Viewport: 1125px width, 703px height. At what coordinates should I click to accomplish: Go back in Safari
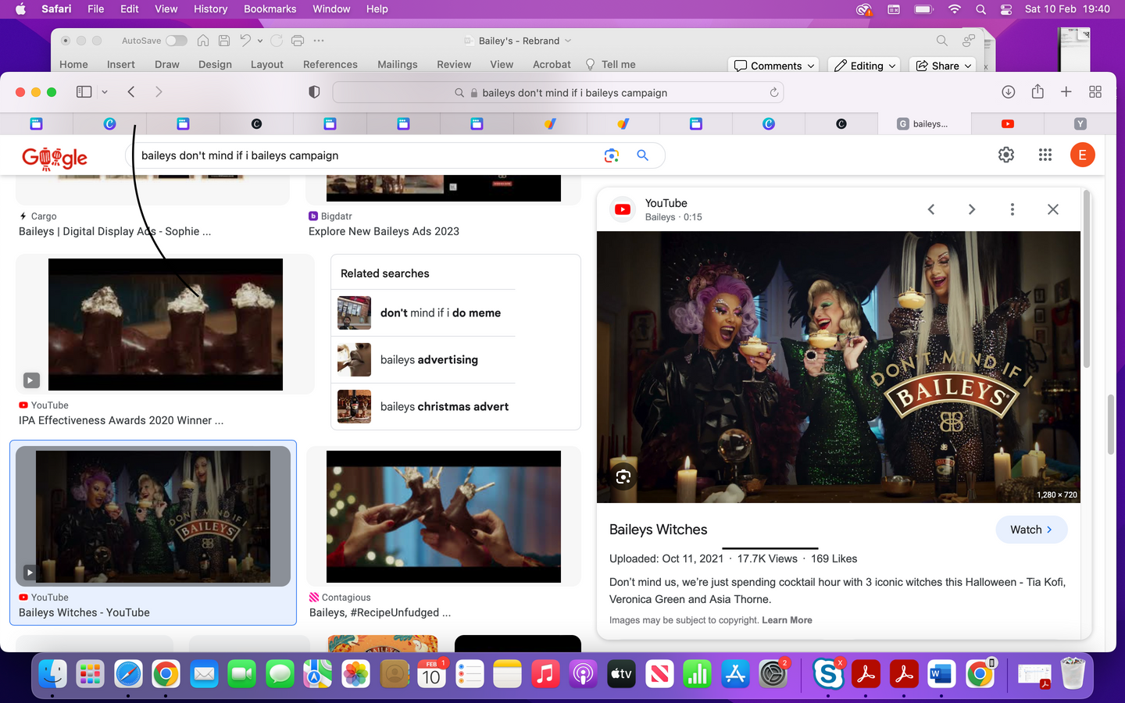pos(131,92)
